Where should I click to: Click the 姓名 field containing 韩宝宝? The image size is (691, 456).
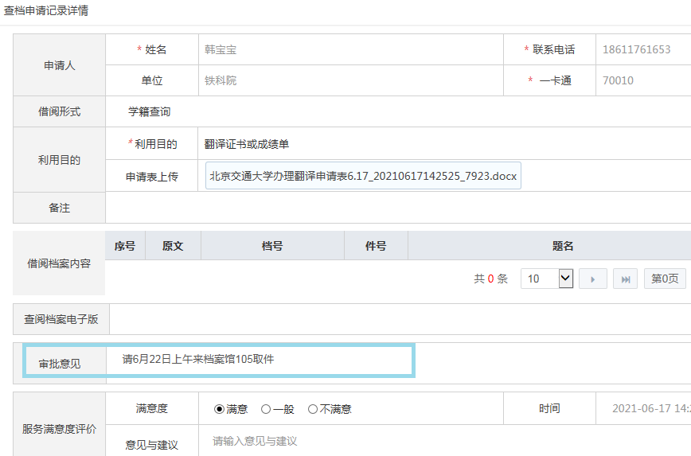tap(350, 49)
